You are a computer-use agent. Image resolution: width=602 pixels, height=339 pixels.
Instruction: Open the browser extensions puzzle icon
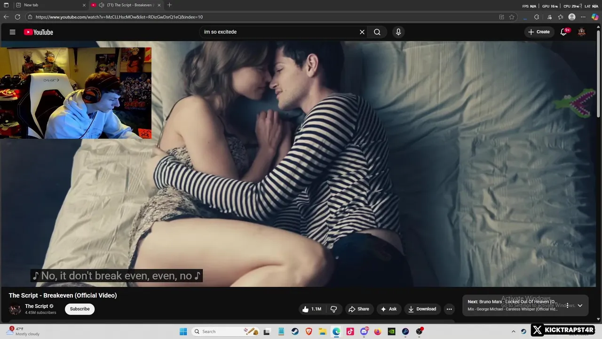[537, 17]
